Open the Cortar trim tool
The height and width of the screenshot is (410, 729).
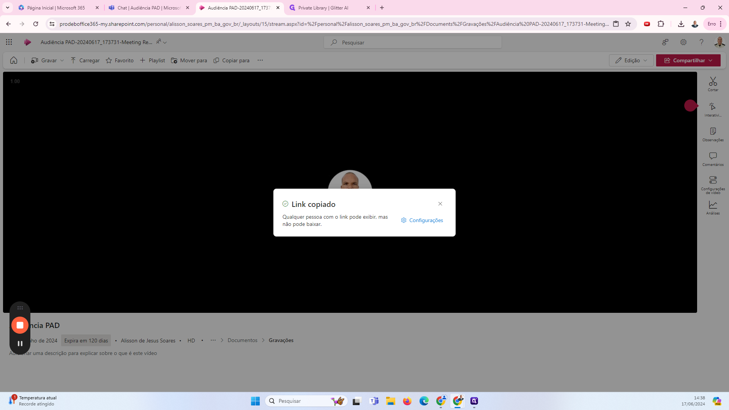point(713,84)
